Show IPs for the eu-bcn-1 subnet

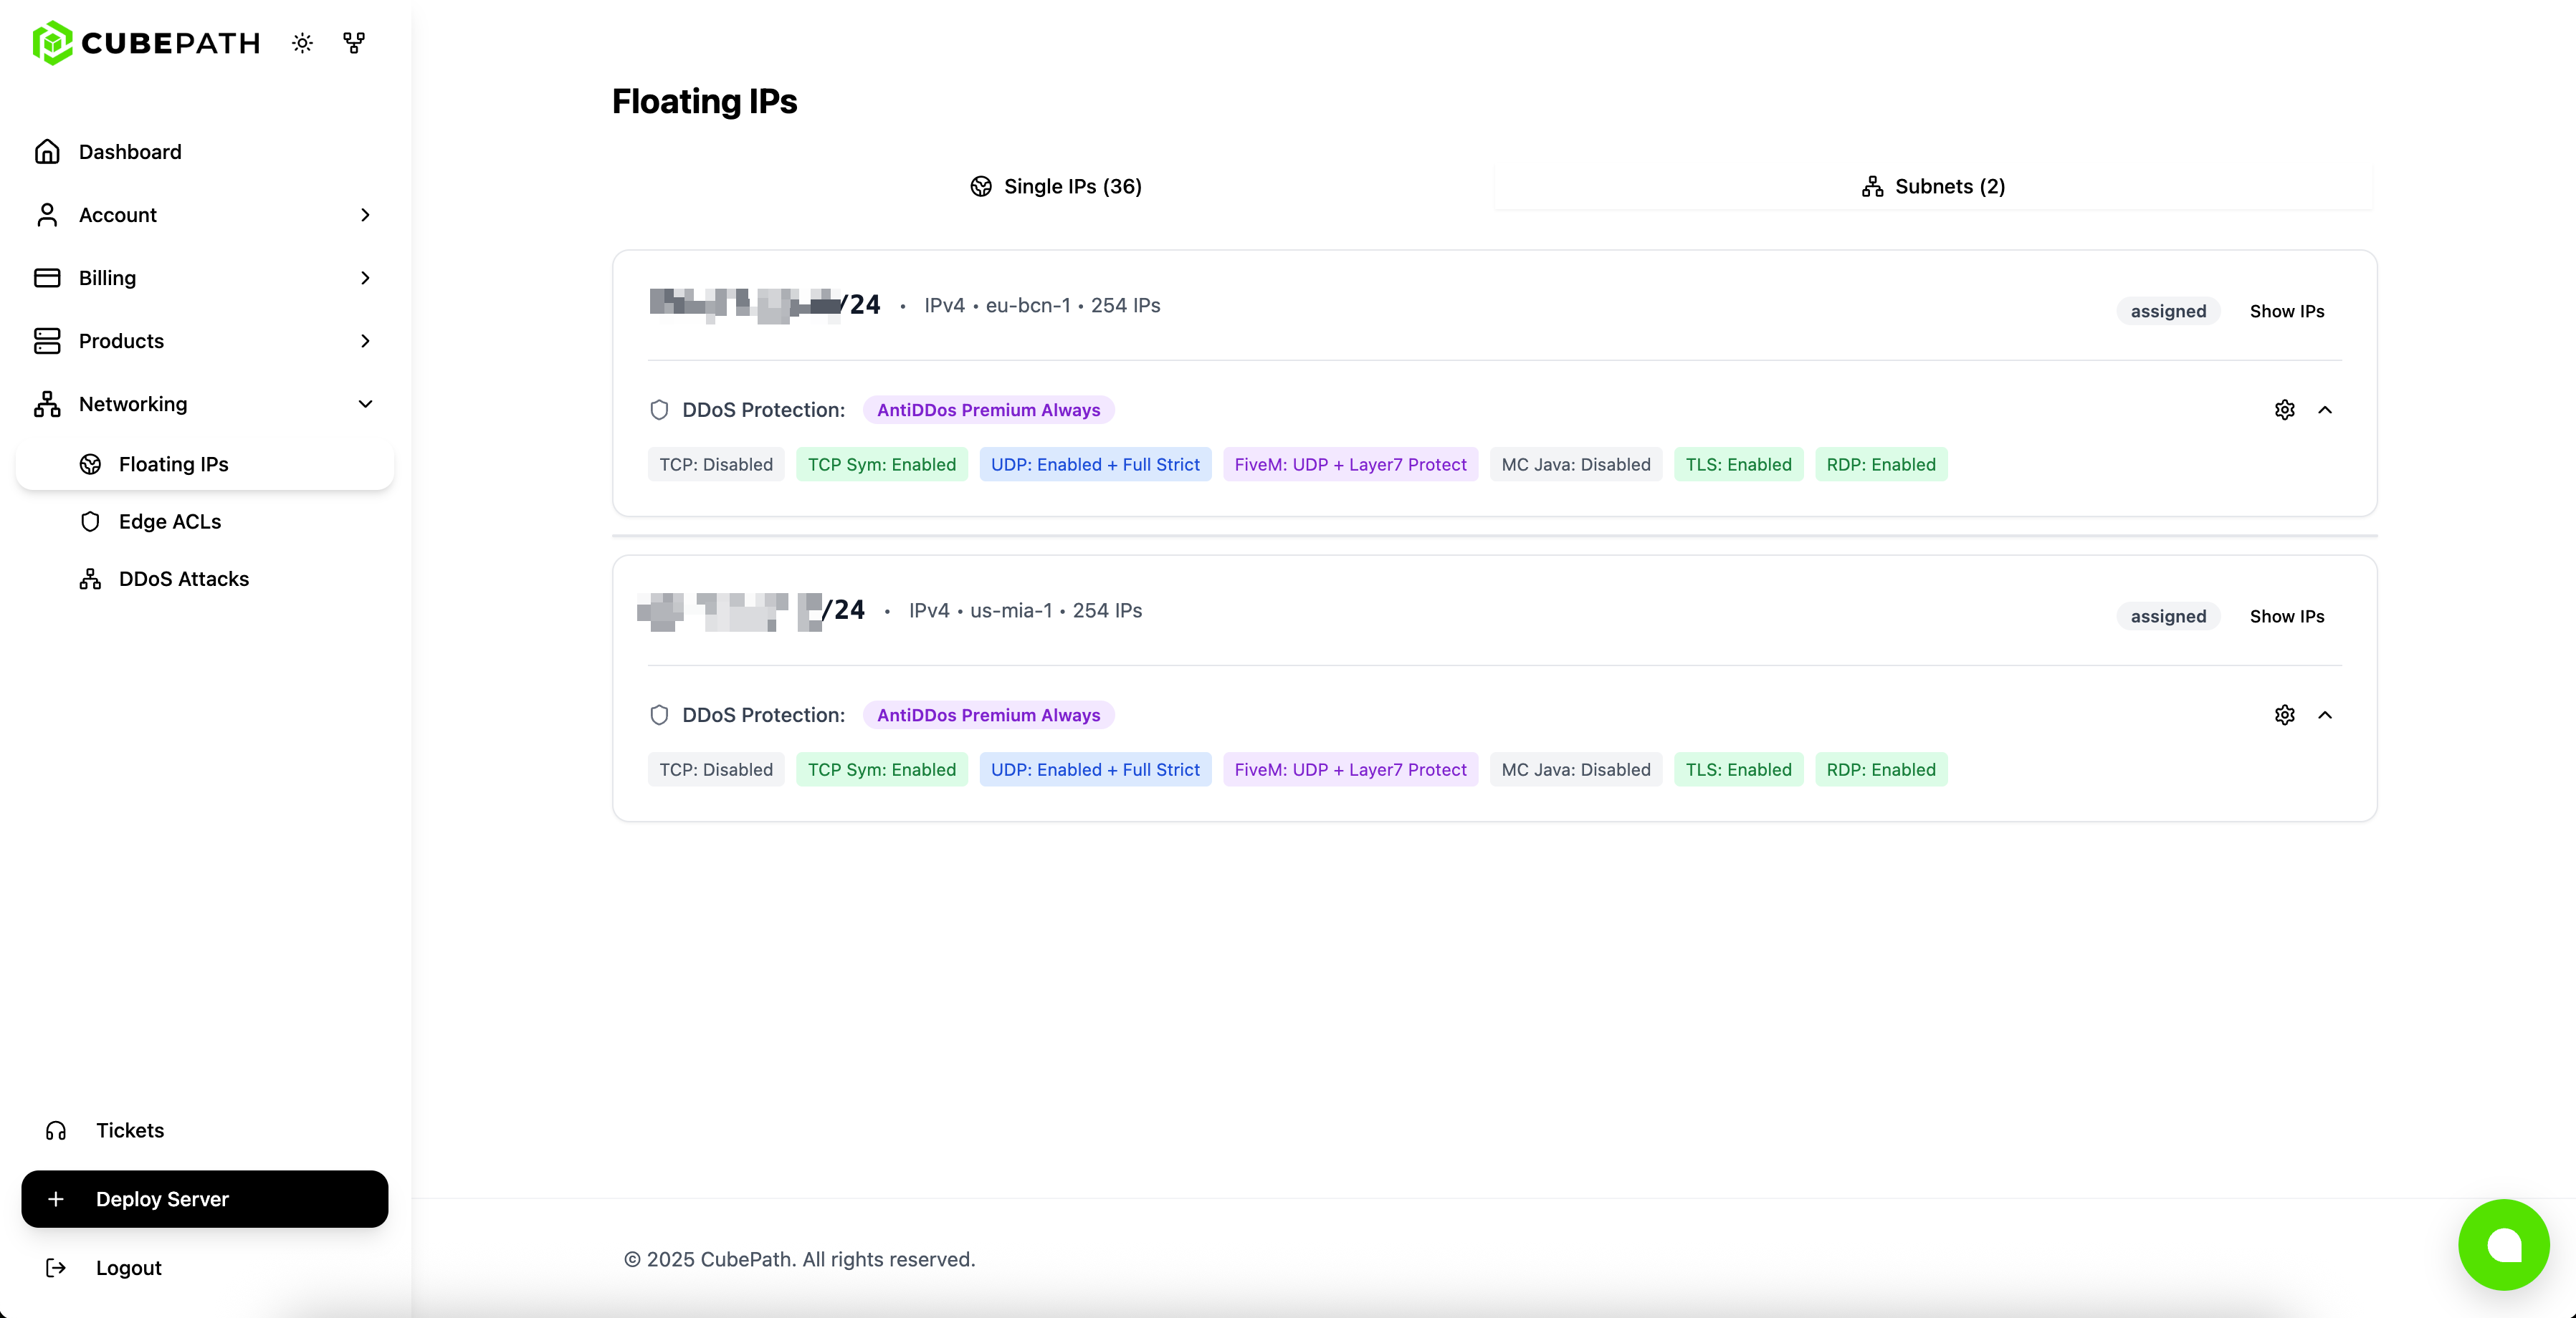click(2287, 311)
